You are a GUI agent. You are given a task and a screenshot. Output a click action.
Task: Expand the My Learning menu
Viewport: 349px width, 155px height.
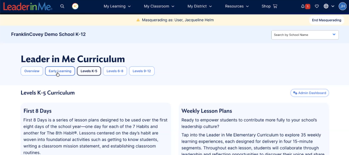click(117, 6)
